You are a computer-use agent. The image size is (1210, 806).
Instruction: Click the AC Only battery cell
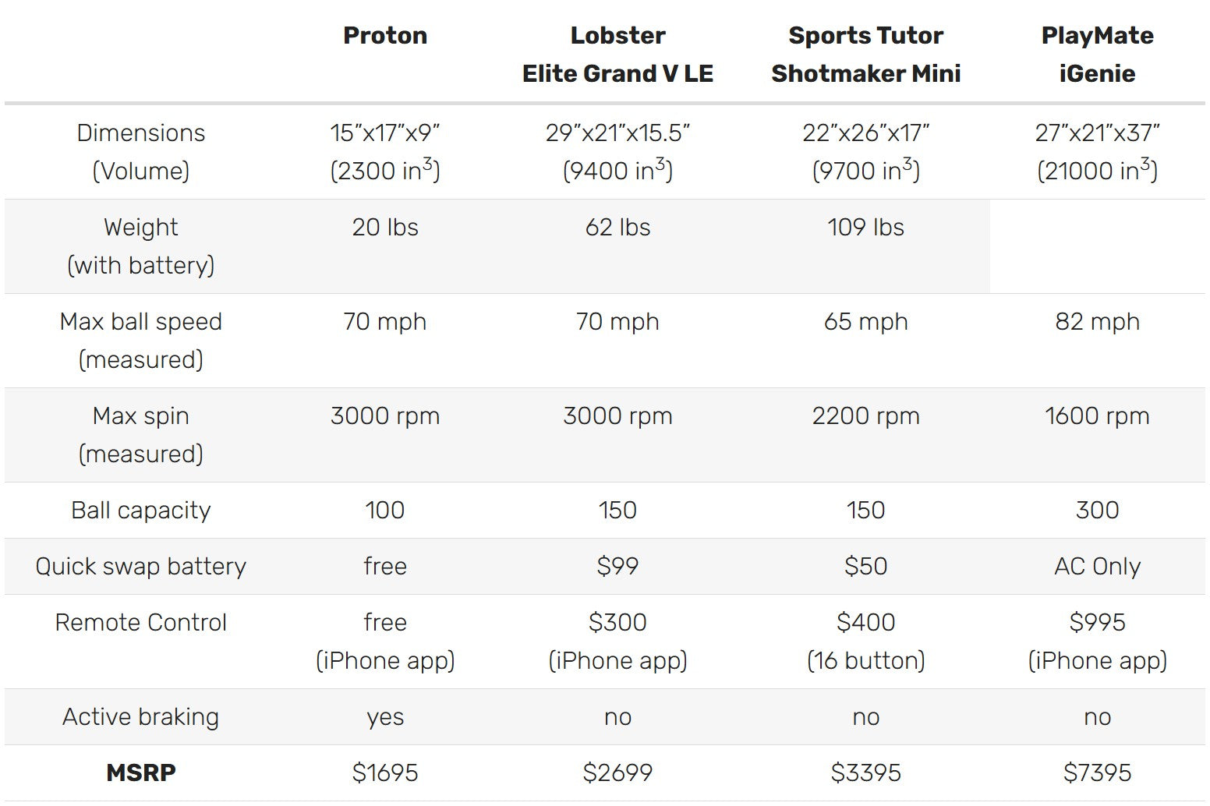click(x=1097, y=567)
